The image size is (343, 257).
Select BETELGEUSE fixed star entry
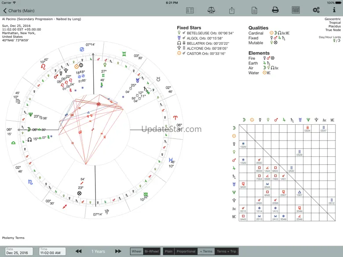coord(205,33)
